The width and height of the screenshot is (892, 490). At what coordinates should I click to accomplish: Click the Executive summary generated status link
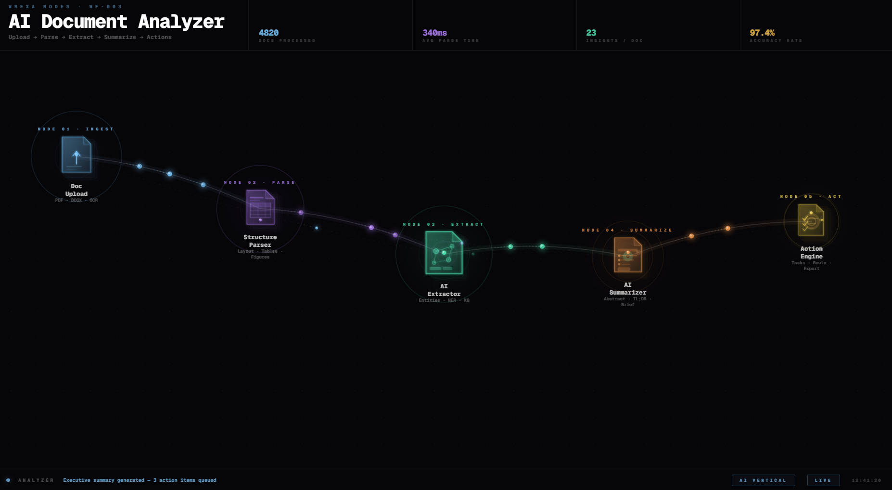pyautogui.click(x=140, y=480)
